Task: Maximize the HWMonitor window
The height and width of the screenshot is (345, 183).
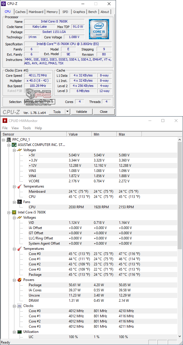Action: [163, 121]
